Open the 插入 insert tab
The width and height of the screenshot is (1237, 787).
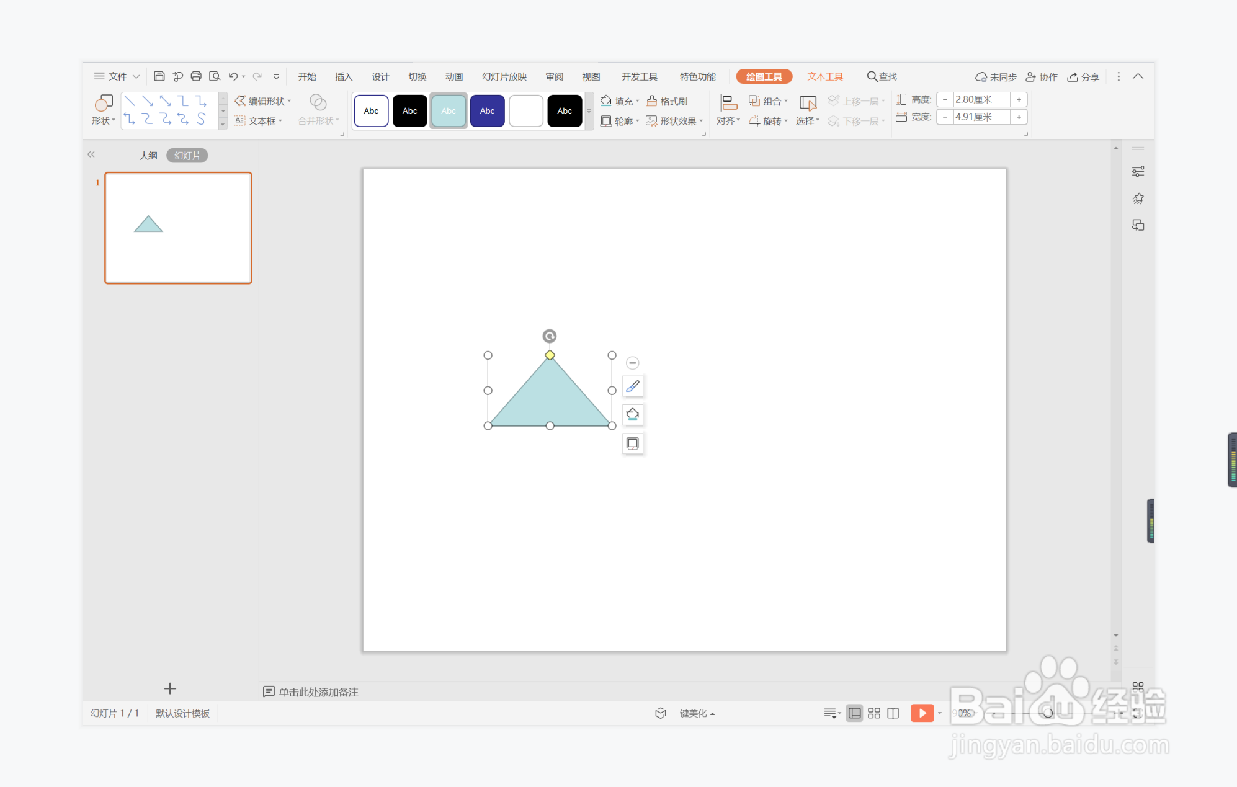[x=343, y=76]
